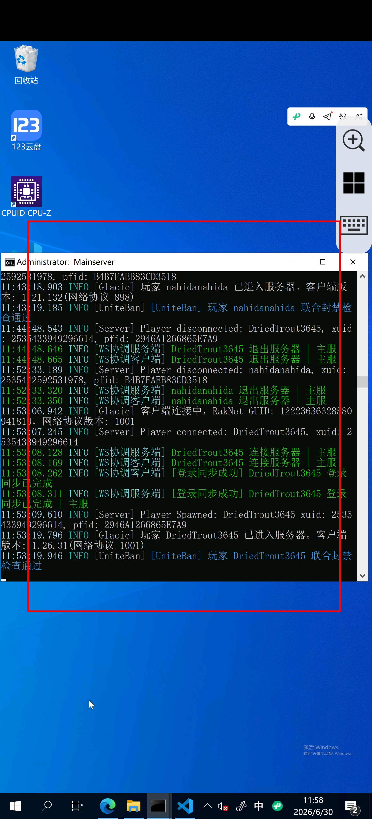
Task: Click the 11:44:48.646 'DriedTrout3645 退出服务器' line
Action: point(169,349)
